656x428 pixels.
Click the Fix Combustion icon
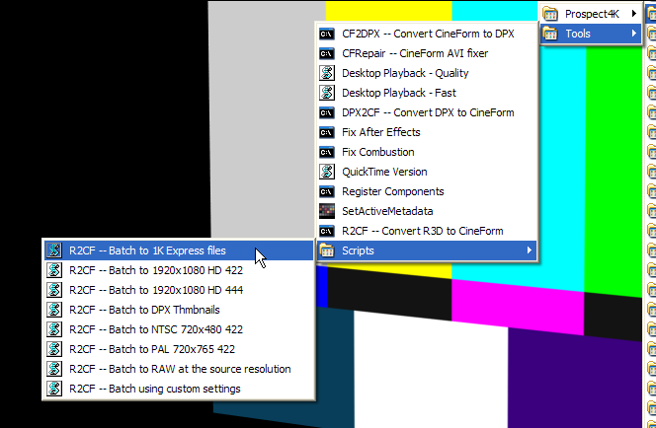tap(327, 152)
